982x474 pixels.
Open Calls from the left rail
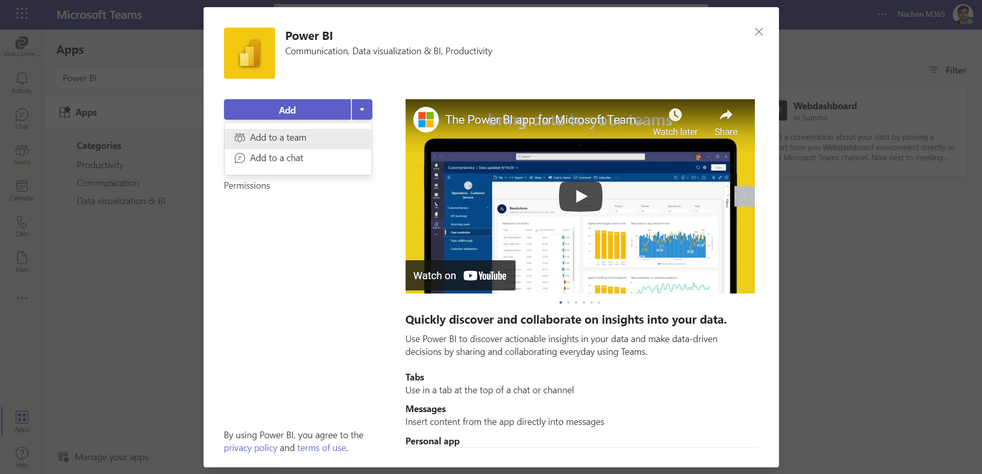click(x=21, y=226)
